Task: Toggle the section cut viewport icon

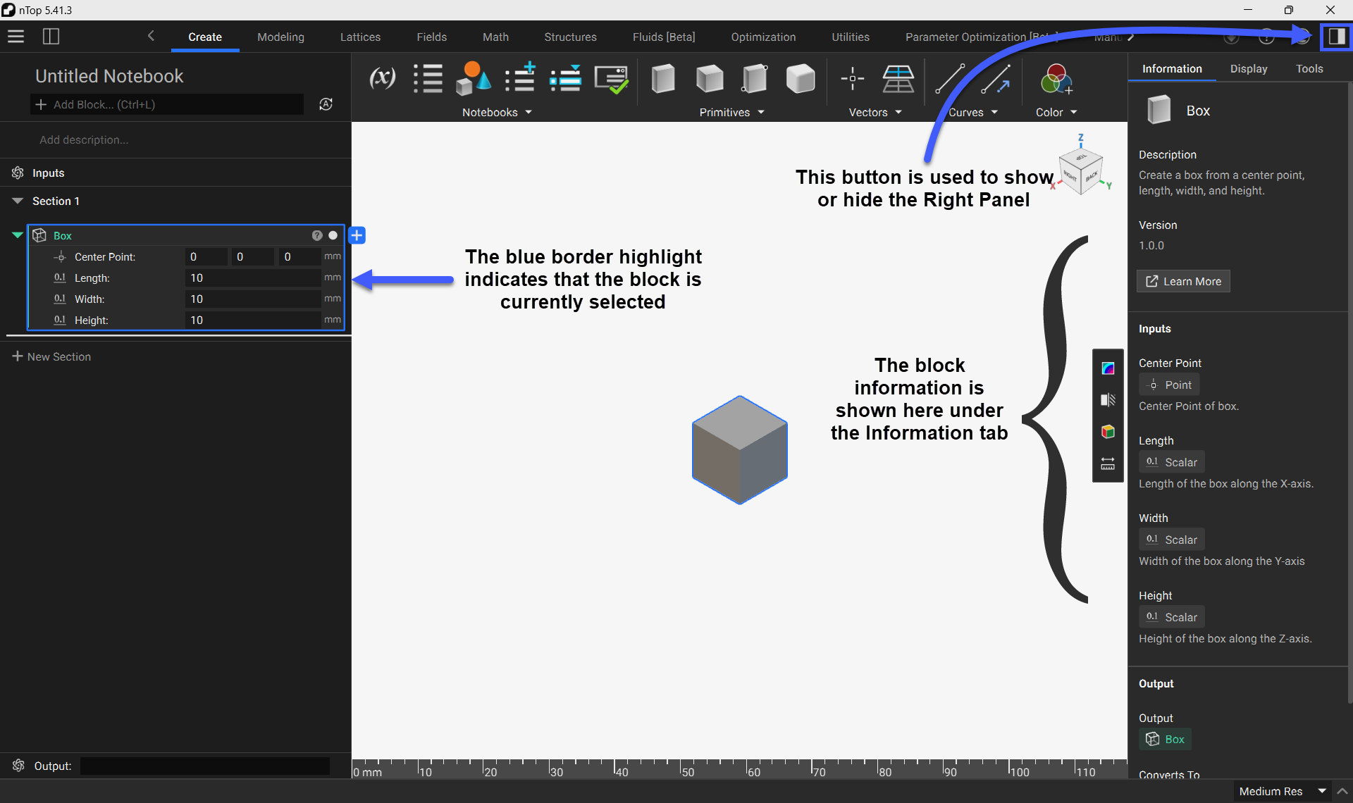Action: coord(1108,400)
